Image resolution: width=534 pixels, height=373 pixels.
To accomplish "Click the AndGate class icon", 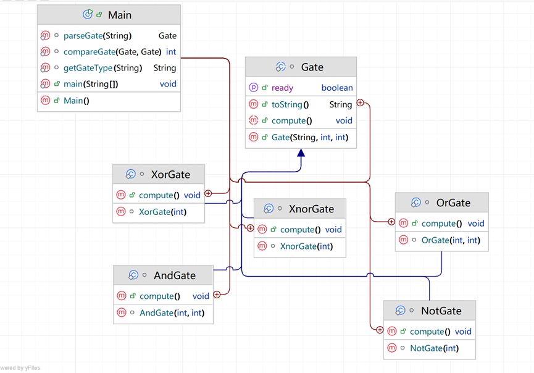I will (133, 275).
